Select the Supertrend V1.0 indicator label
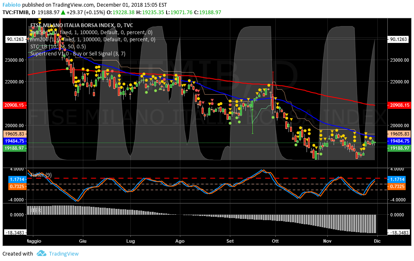The height and width of the screenshot is (261, 414). 77,54
